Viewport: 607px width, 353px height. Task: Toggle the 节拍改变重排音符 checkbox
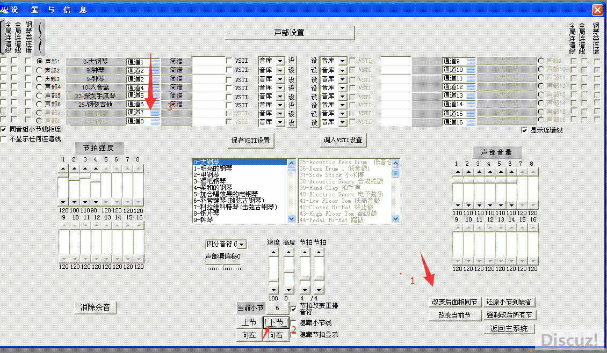pos(293,308)
